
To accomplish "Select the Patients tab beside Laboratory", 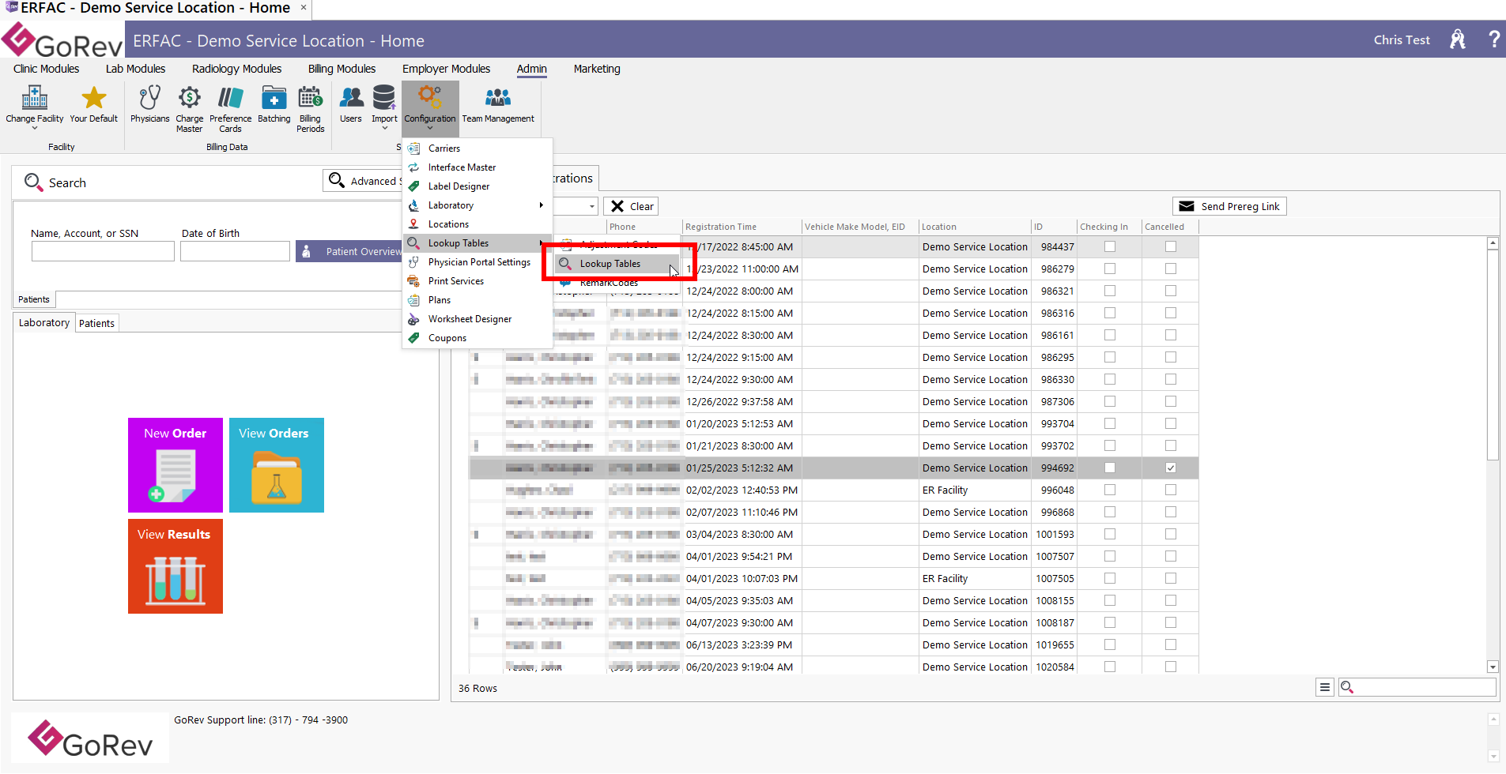I will (x=96, y=324).
